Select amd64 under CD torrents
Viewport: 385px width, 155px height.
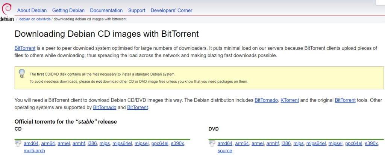31,144
